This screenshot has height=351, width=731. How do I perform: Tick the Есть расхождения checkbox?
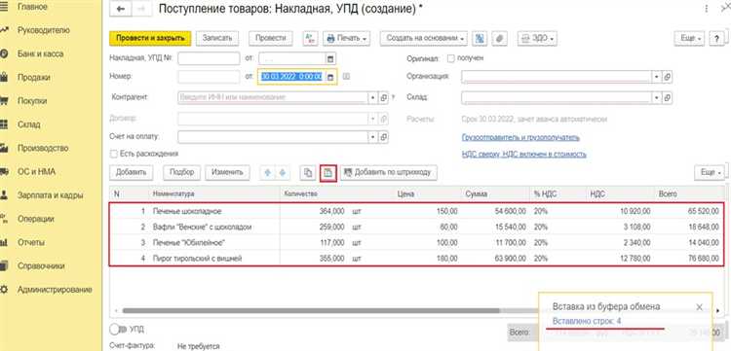pyautogui.click(x=113, y=154)
